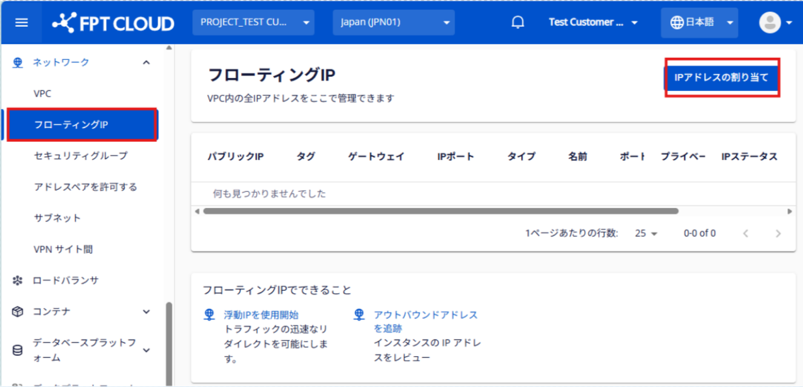
Task: Select VPC in the sidebar
Action: tap(42, 94)
